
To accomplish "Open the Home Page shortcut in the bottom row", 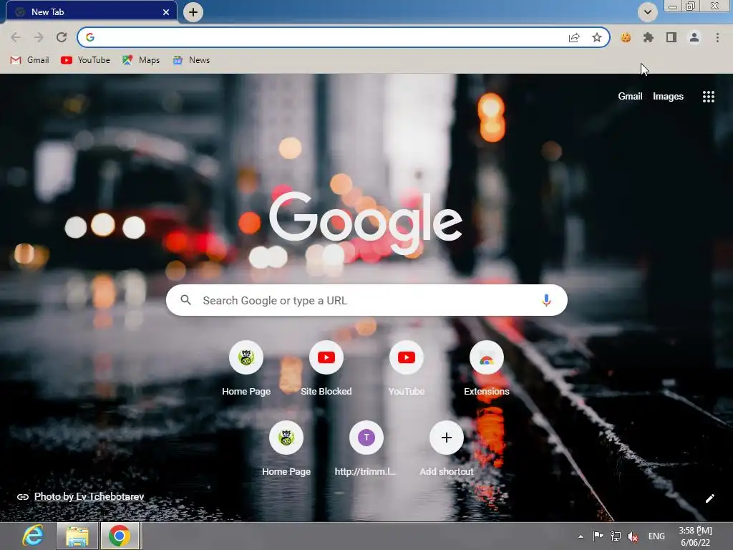I will click(x=286, y=449).
